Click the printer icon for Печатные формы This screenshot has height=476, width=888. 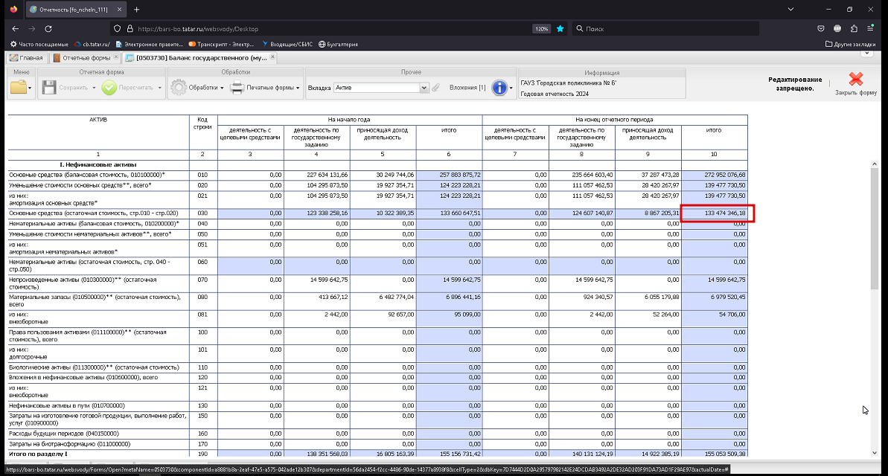(x=237, y=87)
